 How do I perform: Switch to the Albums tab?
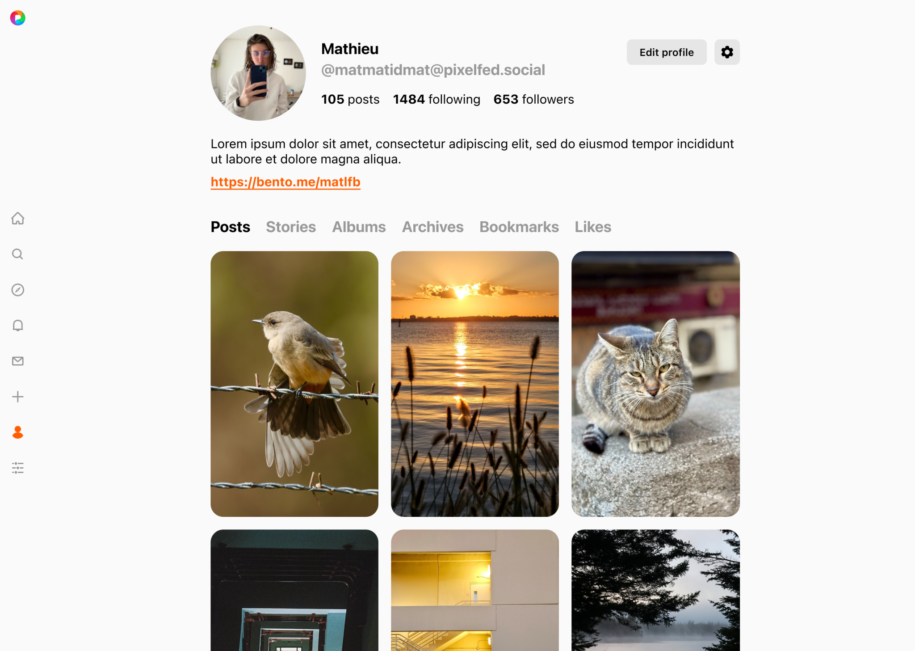click(359, 227)
